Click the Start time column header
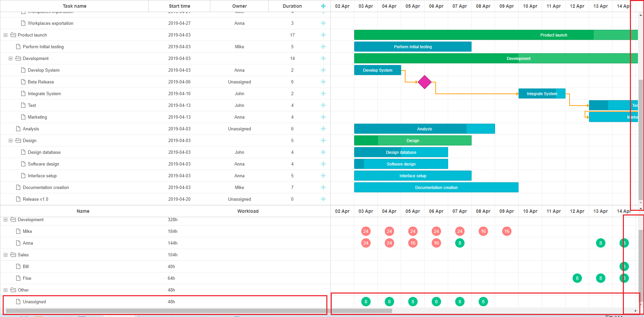 (x=179, y=6)
